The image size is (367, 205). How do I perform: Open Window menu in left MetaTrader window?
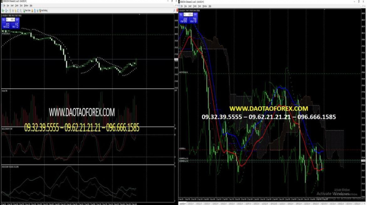[26, 6]
